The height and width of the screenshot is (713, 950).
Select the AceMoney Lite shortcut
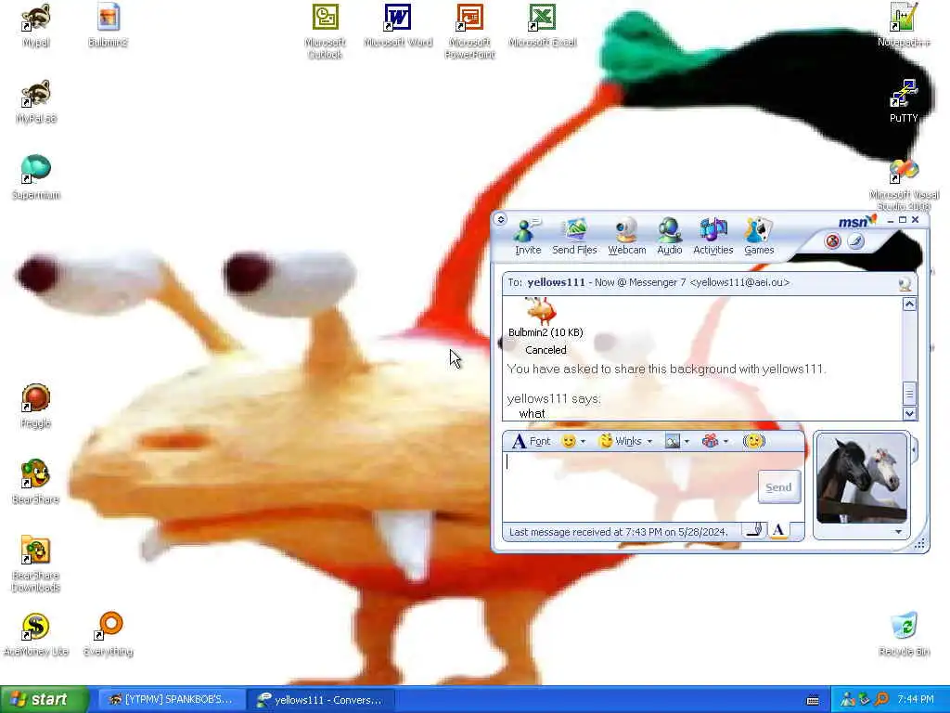tap(36, 634)
